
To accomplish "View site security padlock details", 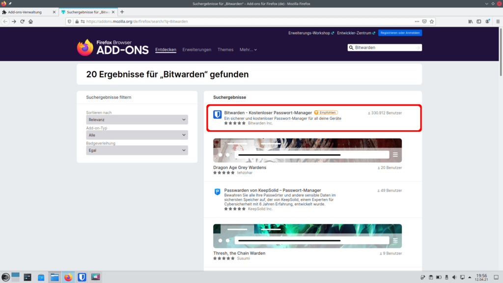I will 77,22.
